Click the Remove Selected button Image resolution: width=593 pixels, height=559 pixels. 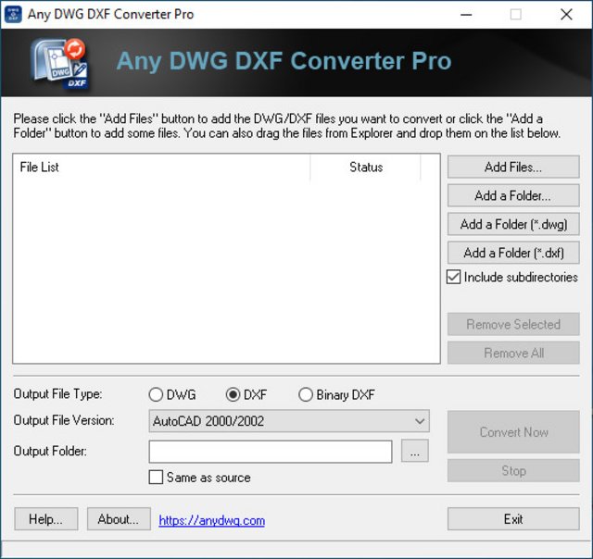pyautogui.click(x=513, y=324)
